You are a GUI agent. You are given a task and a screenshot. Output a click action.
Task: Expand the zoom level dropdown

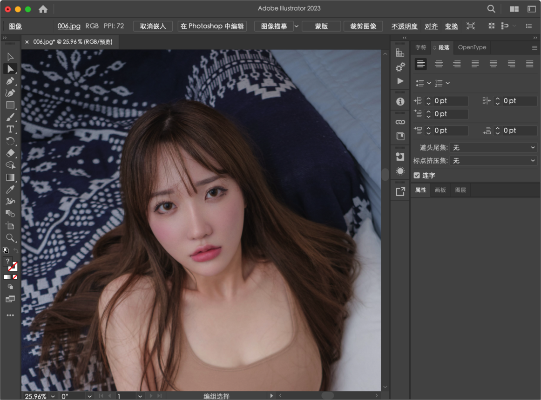(x=53, y=396)
